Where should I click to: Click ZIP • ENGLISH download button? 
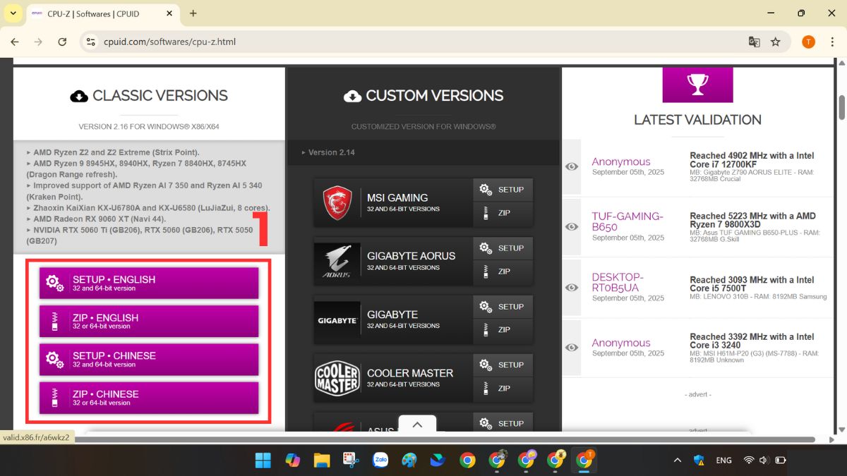point(149,321)
